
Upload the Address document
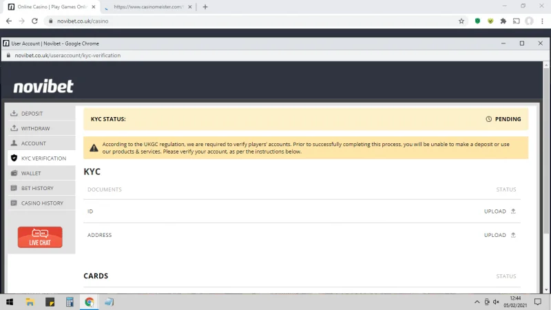(x=500, y=235)
